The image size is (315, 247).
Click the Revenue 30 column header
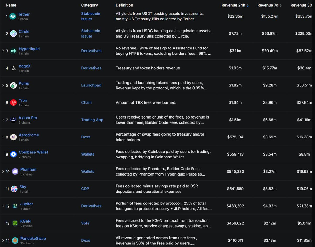(x=301, y=5)
